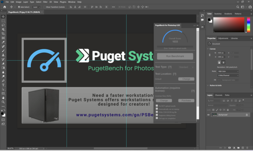Open the RGB Color mode dropdown
Image resolution: width=253 pixels, height=151 pixels.
pyautogui.click(x=228, y=71)
